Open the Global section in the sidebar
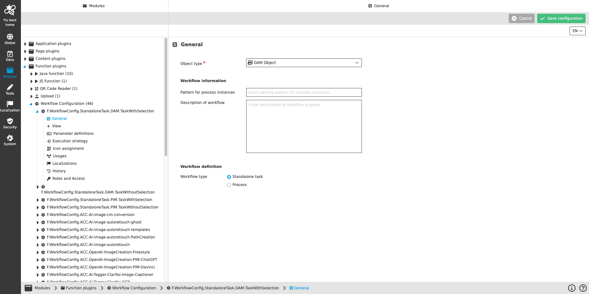The width and height of the screenshot is (589, 294). (x=10, y=38)
